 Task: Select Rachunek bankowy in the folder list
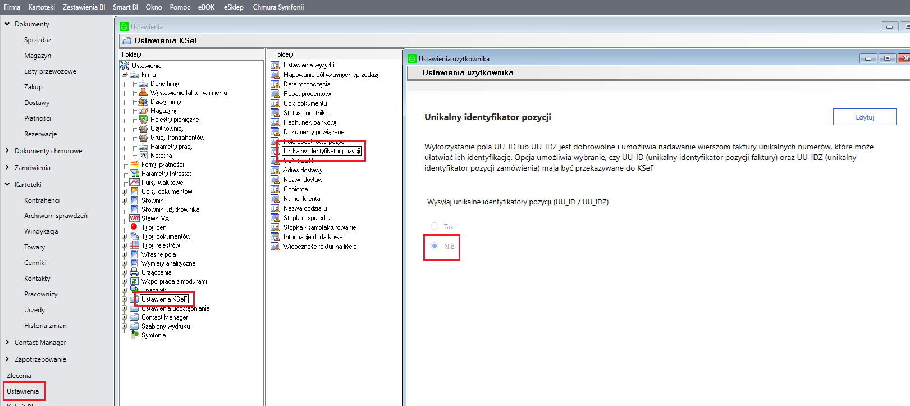[x=310, y=122]
